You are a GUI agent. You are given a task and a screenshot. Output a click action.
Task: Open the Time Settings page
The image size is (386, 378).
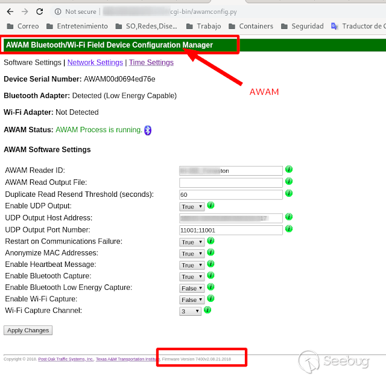pos(151,63)
